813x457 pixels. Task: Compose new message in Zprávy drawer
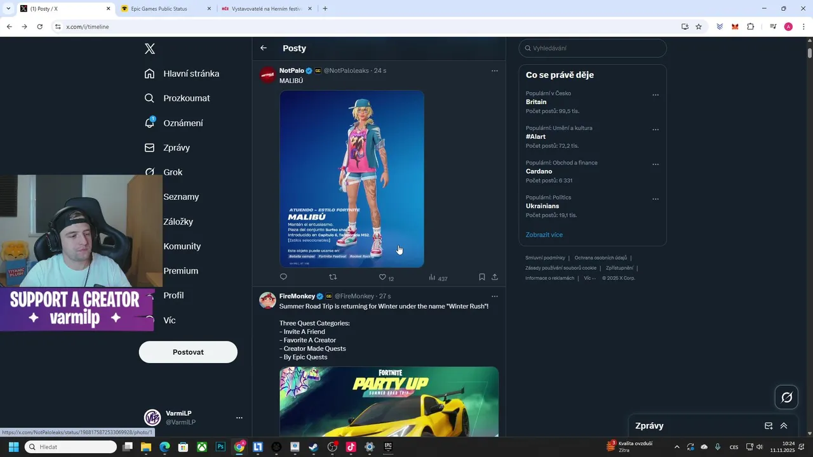click(769, 426)
